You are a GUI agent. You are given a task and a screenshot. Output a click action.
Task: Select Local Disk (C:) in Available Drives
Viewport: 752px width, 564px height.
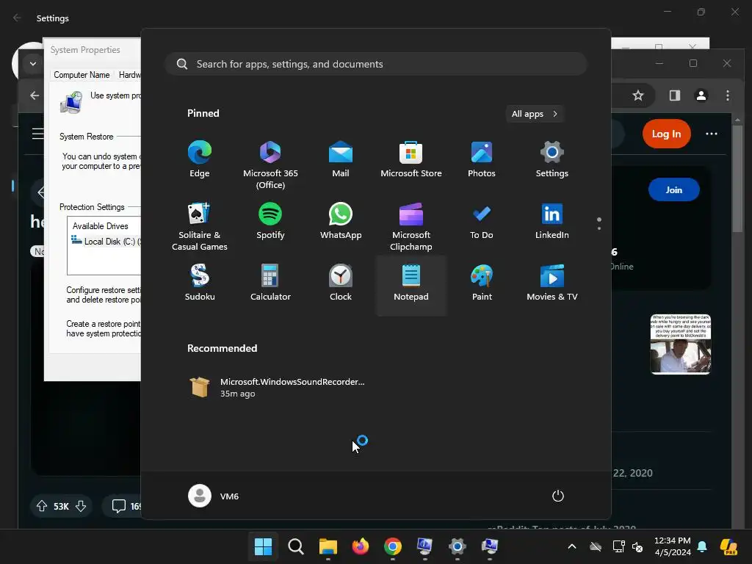(x=106, y=241)
